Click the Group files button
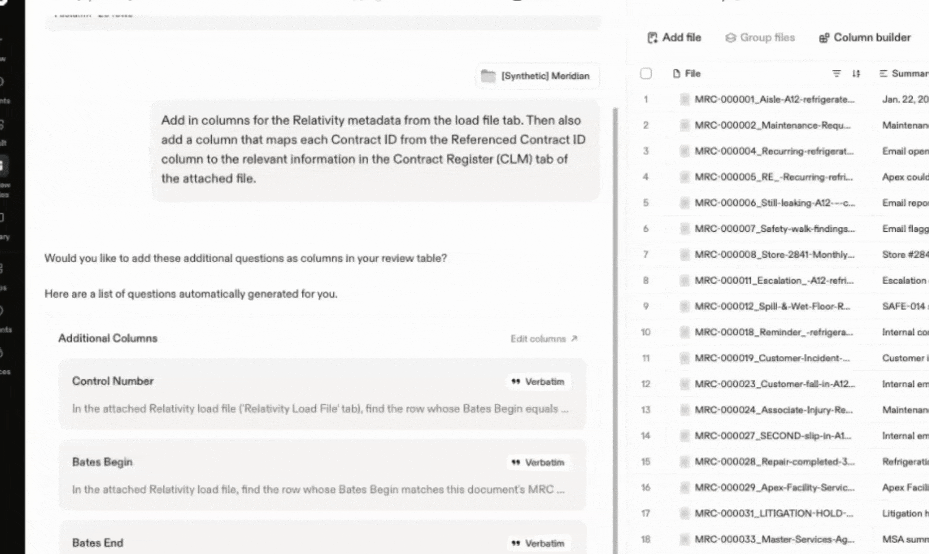This screenshot has width=929, height=554. pyautogui.click(x=760, y=37)
